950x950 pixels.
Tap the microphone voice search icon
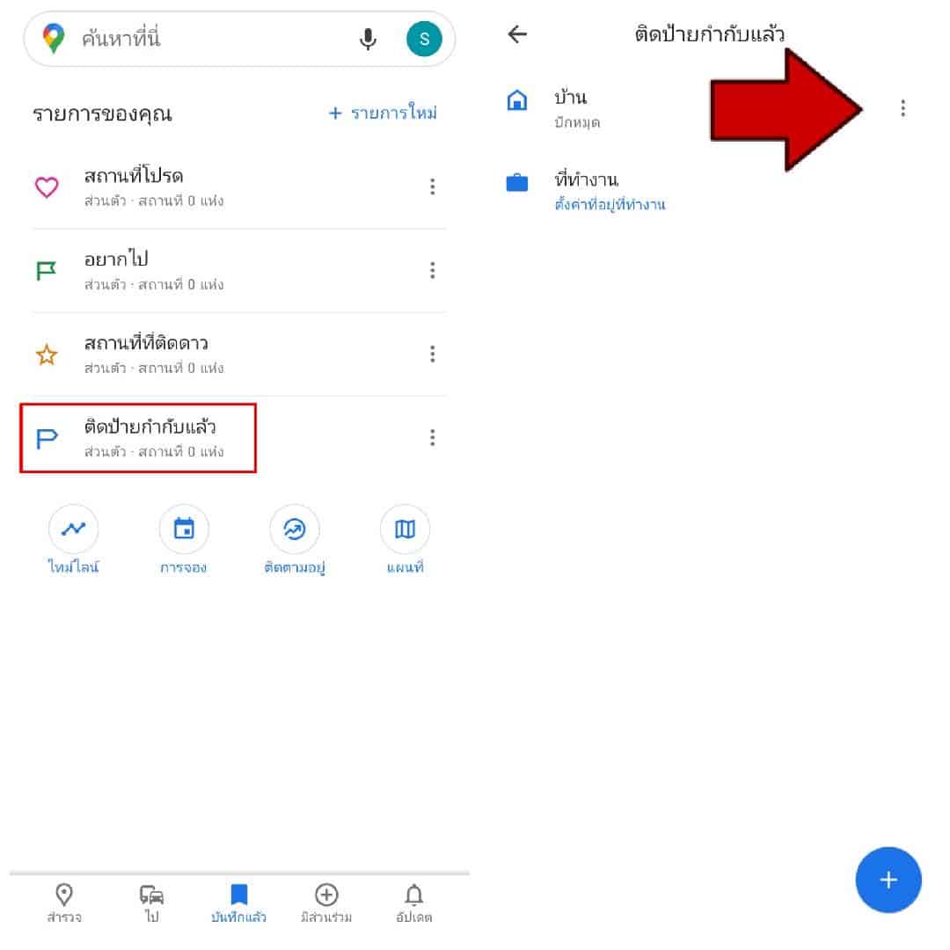pos(367,40)
